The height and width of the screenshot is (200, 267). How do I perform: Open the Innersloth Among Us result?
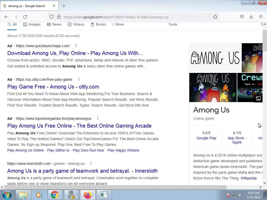click(82, 171)
